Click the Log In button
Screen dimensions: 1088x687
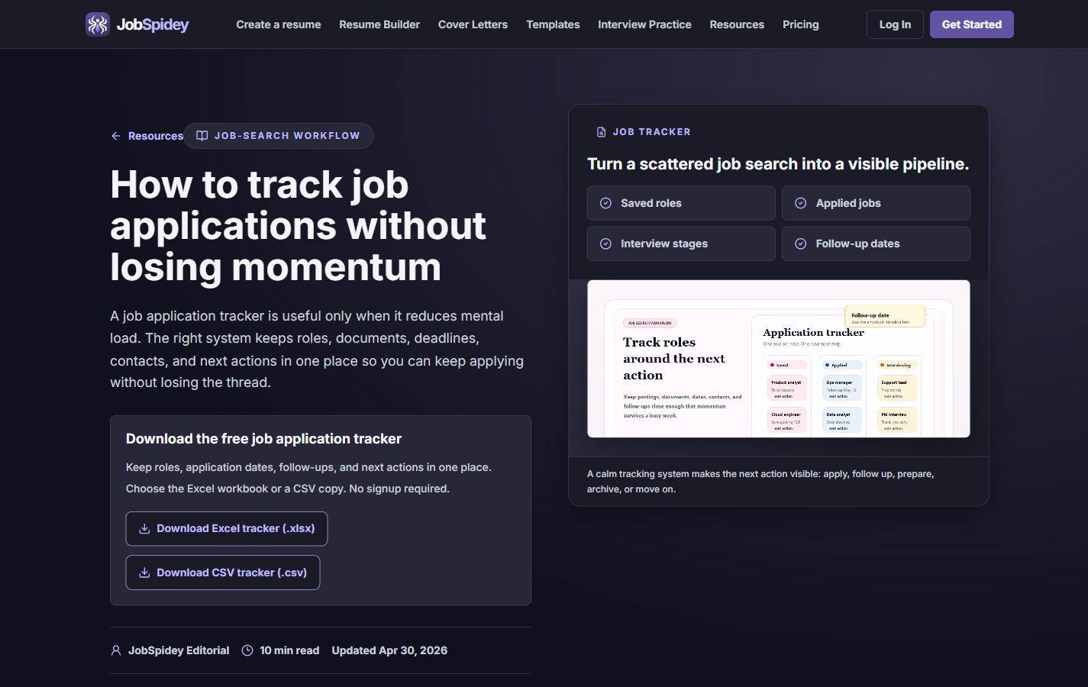coord(895,24)
